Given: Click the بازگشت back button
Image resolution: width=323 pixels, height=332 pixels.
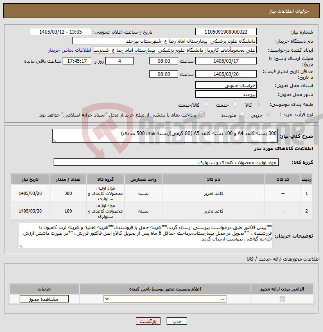Looking at the screenshot, I should pyautogui.click(x=148, y=321).
